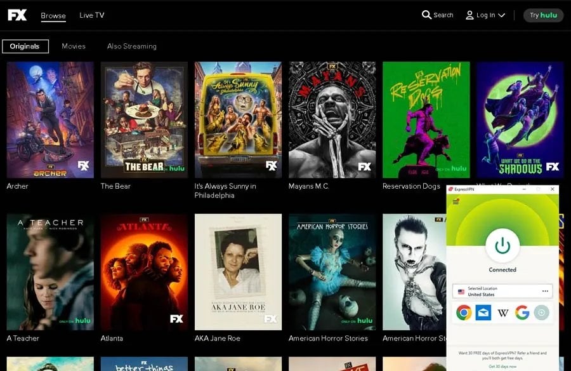This screenshot has width=571, height=371.
Task: Open The Bear poster thumbnail
Action: (144, 119)
